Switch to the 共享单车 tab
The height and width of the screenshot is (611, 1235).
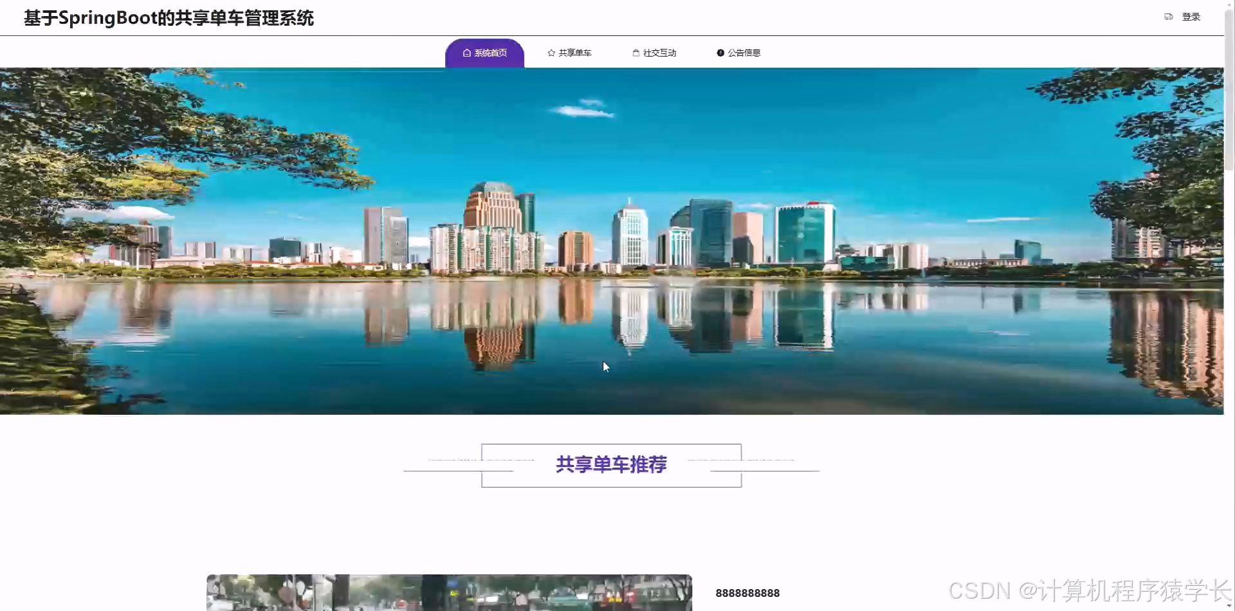[573, 53]
